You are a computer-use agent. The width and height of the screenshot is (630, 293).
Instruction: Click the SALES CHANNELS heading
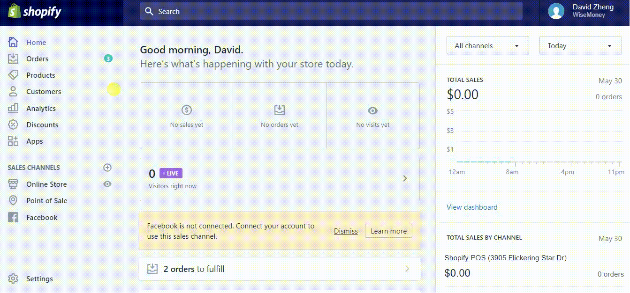(x=34, y=167)
